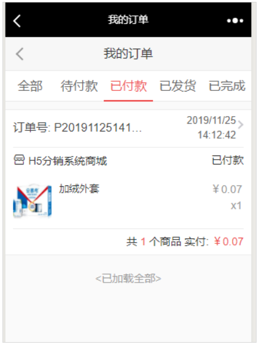The image size is (259, 347).
Task: Tap the back arrow in black header
Action: click(17, 21)
